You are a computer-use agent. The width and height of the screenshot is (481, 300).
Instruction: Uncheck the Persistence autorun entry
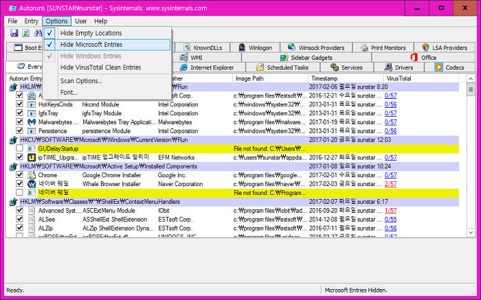(x=20, y=130)
